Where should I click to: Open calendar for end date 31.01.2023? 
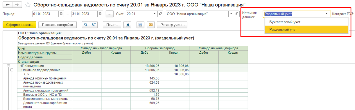click(x=100, y=14)
